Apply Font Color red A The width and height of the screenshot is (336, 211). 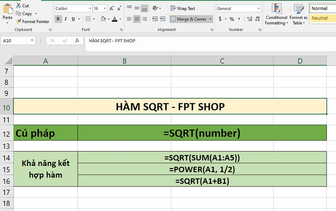click(x=115, y=19)
